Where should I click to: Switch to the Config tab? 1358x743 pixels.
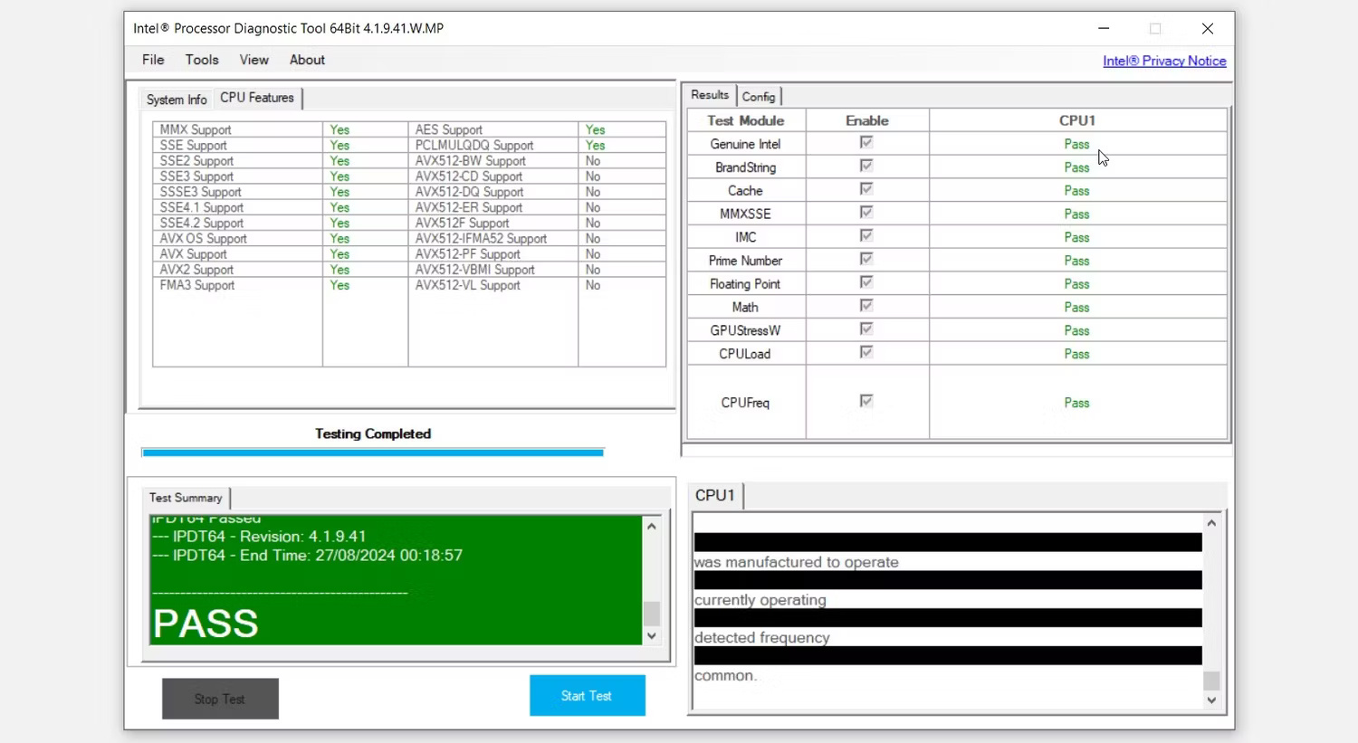pos(759,97)
